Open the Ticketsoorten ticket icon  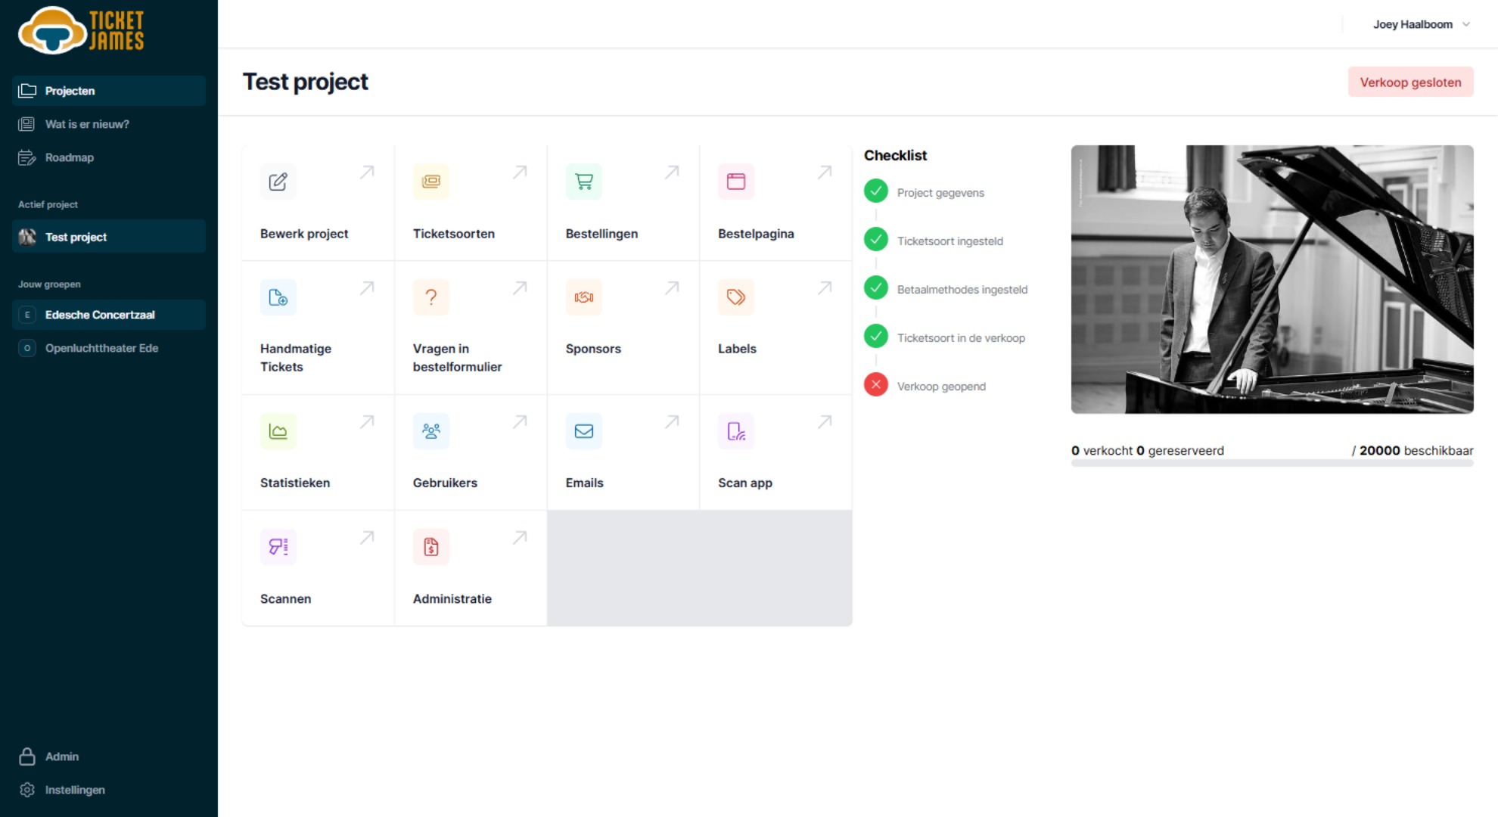pyautogui.click(x=431, y=182)
